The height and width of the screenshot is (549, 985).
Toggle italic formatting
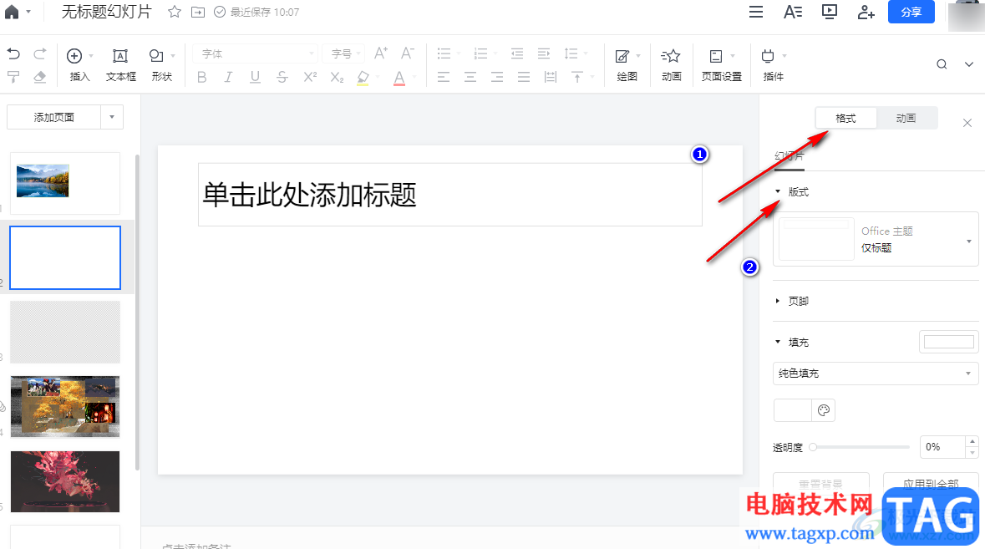click(x=228, y=77)
